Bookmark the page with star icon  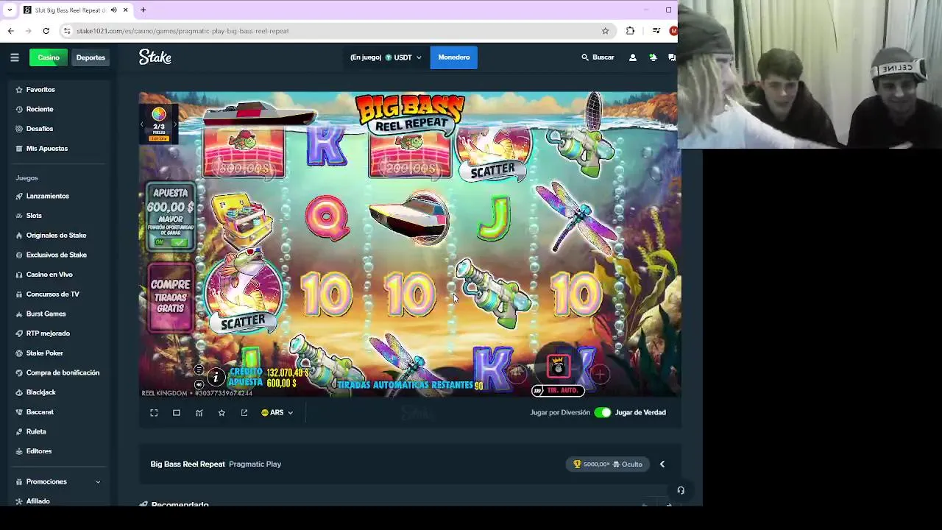point(606,31)
